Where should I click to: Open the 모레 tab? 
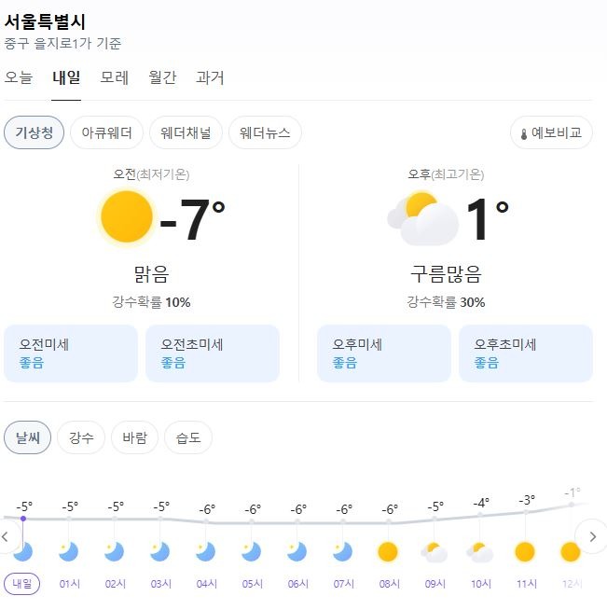[115, 77]
